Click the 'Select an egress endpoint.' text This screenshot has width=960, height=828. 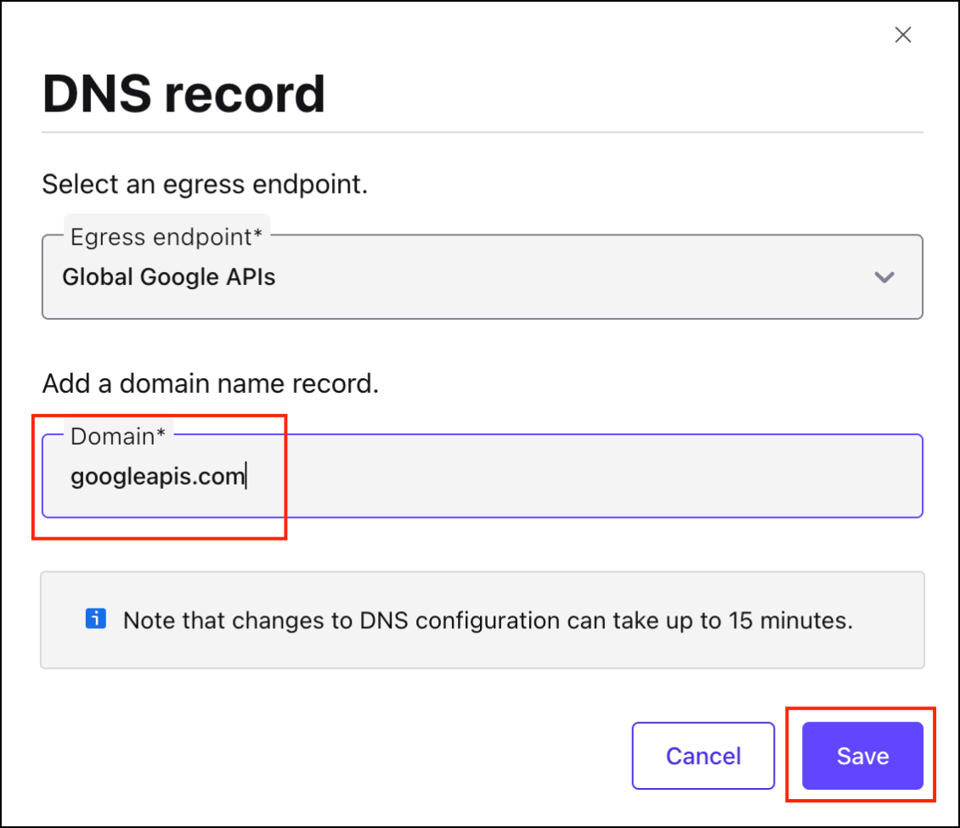coord(205,184)
